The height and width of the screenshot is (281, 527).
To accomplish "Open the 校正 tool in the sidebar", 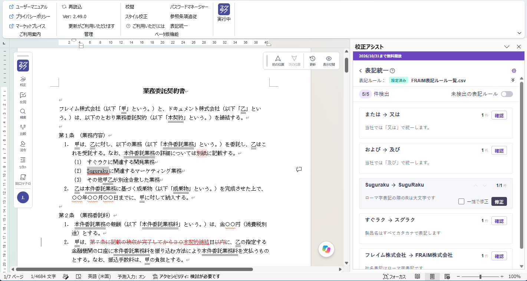I will click(23, 81).
